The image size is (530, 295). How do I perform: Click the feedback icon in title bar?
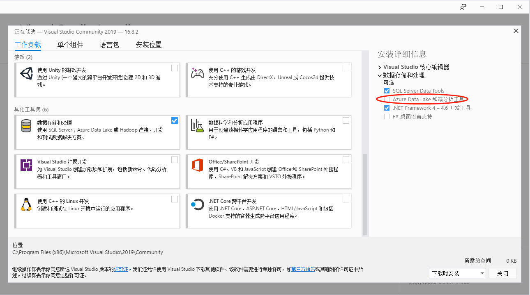463,7
